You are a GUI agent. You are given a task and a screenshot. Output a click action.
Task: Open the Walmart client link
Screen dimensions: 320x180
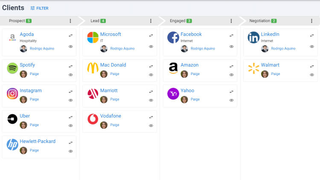270,65
